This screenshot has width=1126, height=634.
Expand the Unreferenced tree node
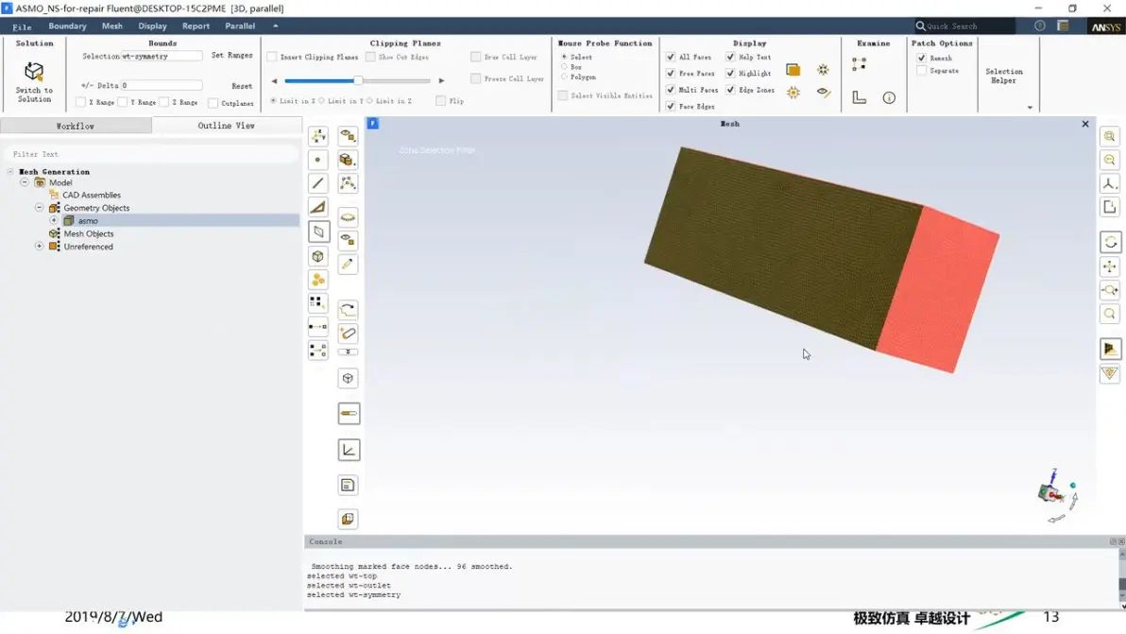[40, 247]
